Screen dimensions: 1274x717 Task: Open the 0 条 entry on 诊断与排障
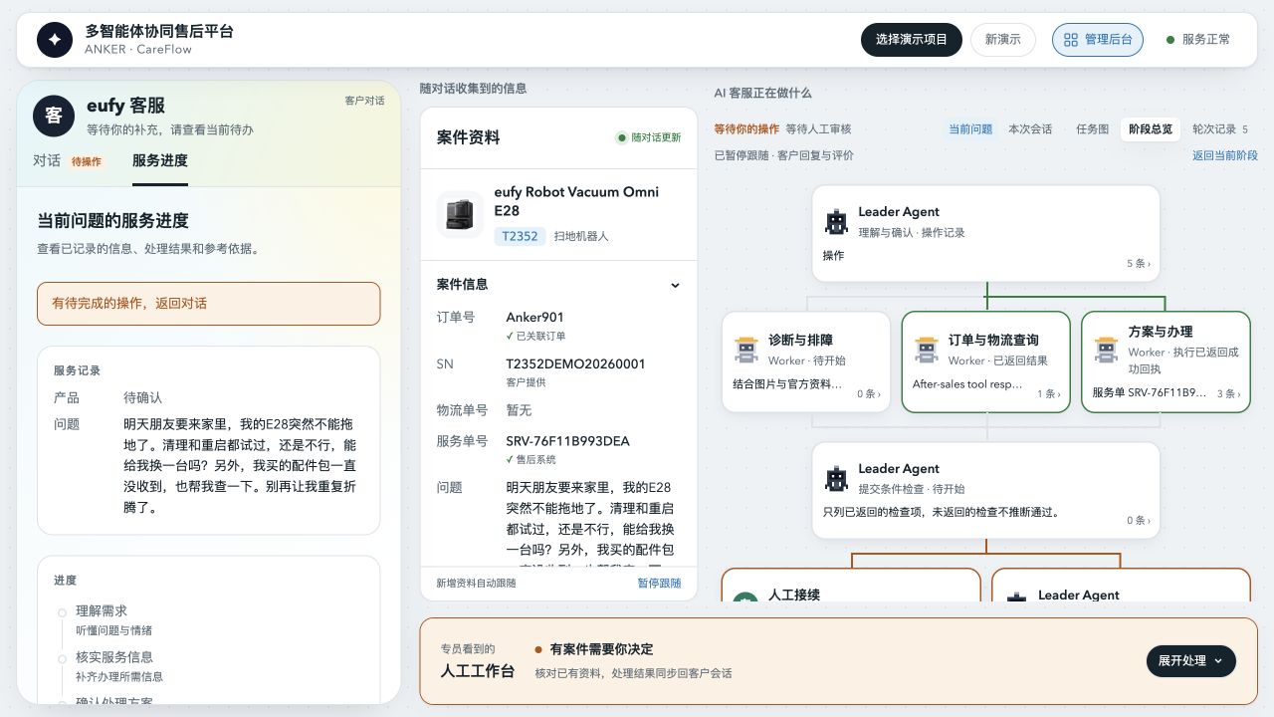point(869,394)
